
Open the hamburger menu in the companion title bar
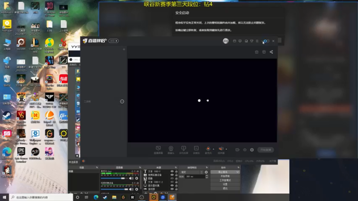coord(257,41)
